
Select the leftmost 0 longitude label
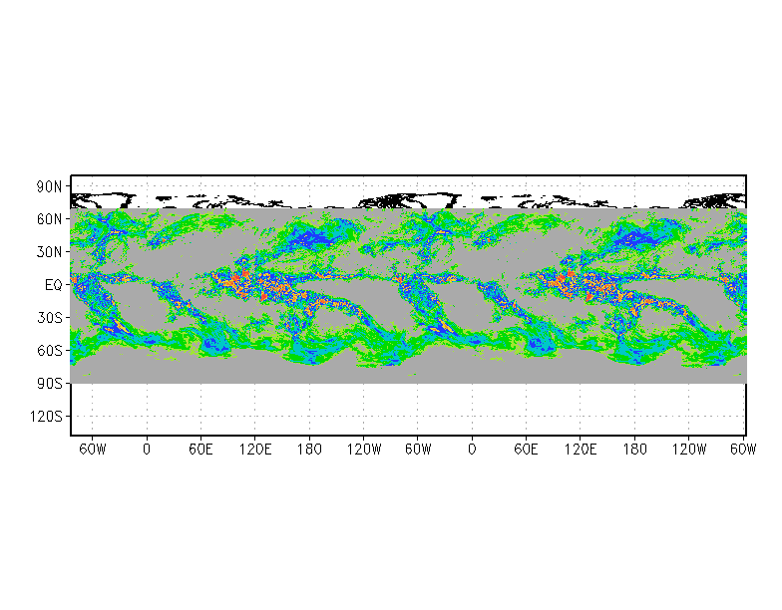(x=147, y=450)
